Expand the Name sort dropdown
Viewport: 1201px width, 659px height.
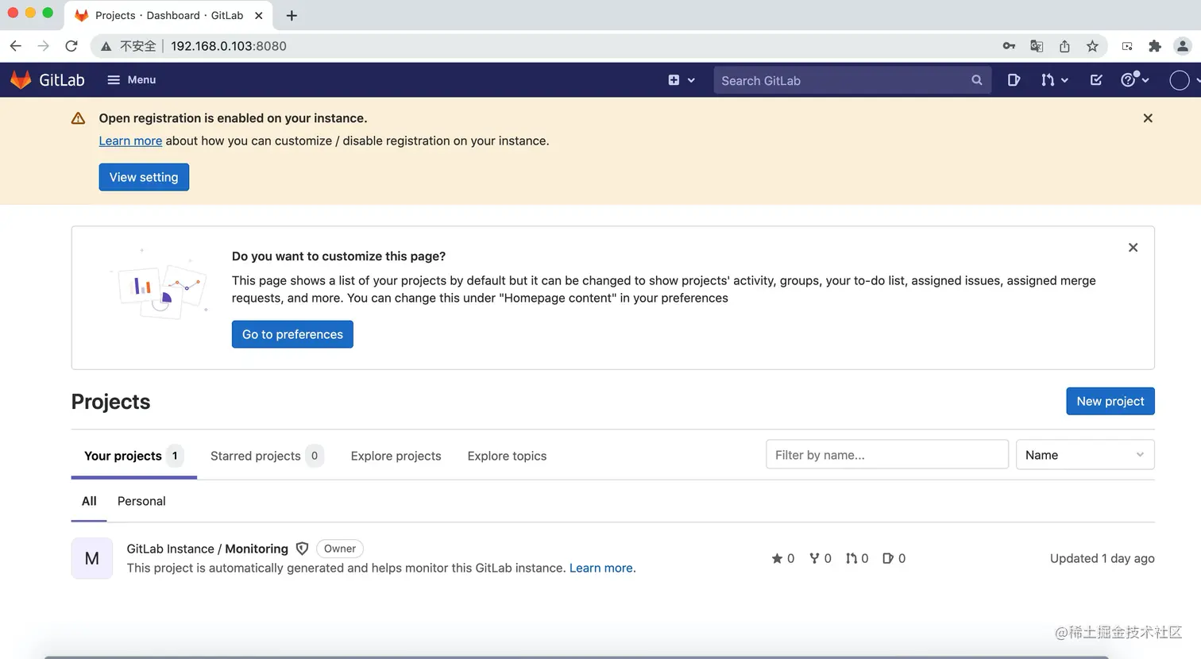pyautogui.click(x=1085, y=455)
